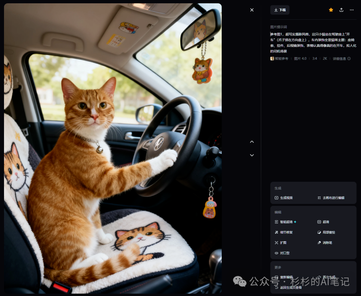Screen dimensions: 361x296
Task: Select 局部重绘 inpaint tool
Action: [326, 232]
